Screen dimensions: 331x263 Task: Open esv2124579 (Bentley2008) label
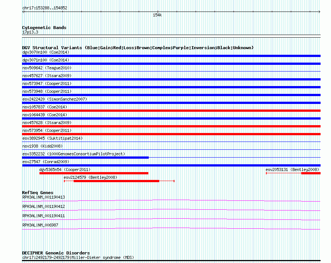tap(90, 177)
